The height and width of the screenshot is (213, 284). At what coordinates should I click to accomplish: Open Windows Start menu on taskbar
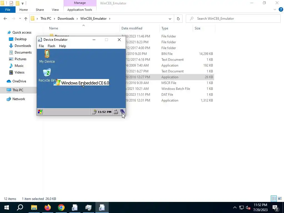click(7, 207)
